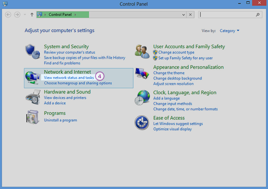268x189 pixels.
Task: Open the Hardware and Sound printer icon
Action: [33, 97]
